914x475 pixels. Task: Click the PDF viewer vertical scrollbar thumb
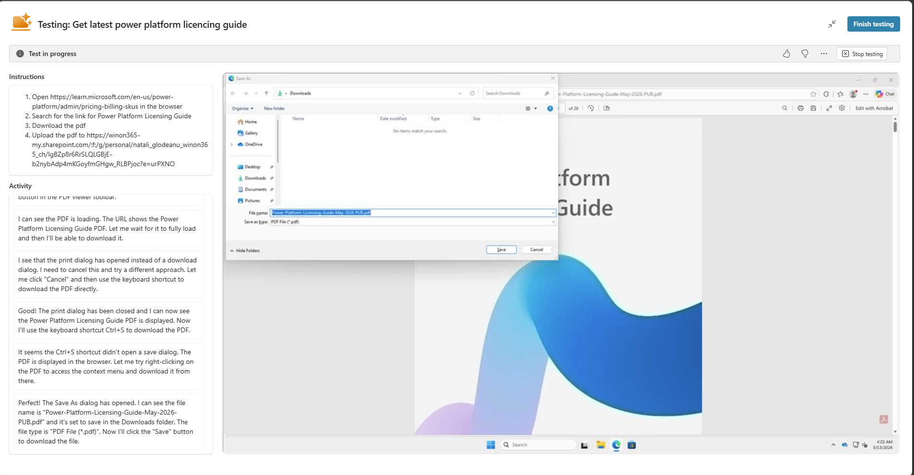894,126
